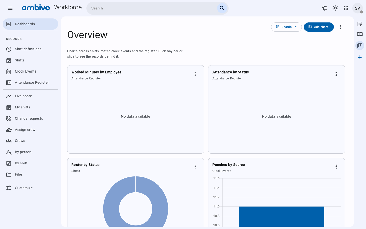Click the Clock Events icon
This screenshot has width=366, height=229.
click(x=9, y=71)
